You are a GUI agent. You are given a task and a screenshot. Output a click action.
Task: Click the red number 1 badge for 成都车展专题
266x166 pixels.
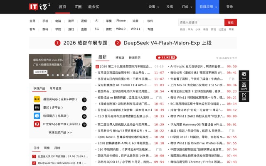[x=57, y=43]
